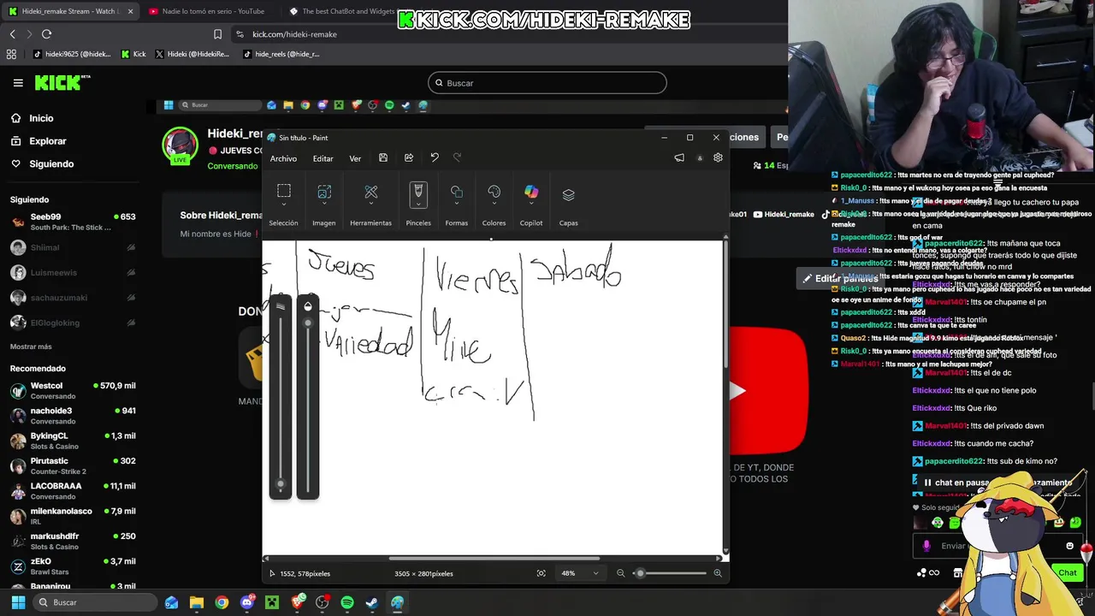Click the Windows Start button
The height and width of the screenshot is (616, 1095).
[18, 602]
